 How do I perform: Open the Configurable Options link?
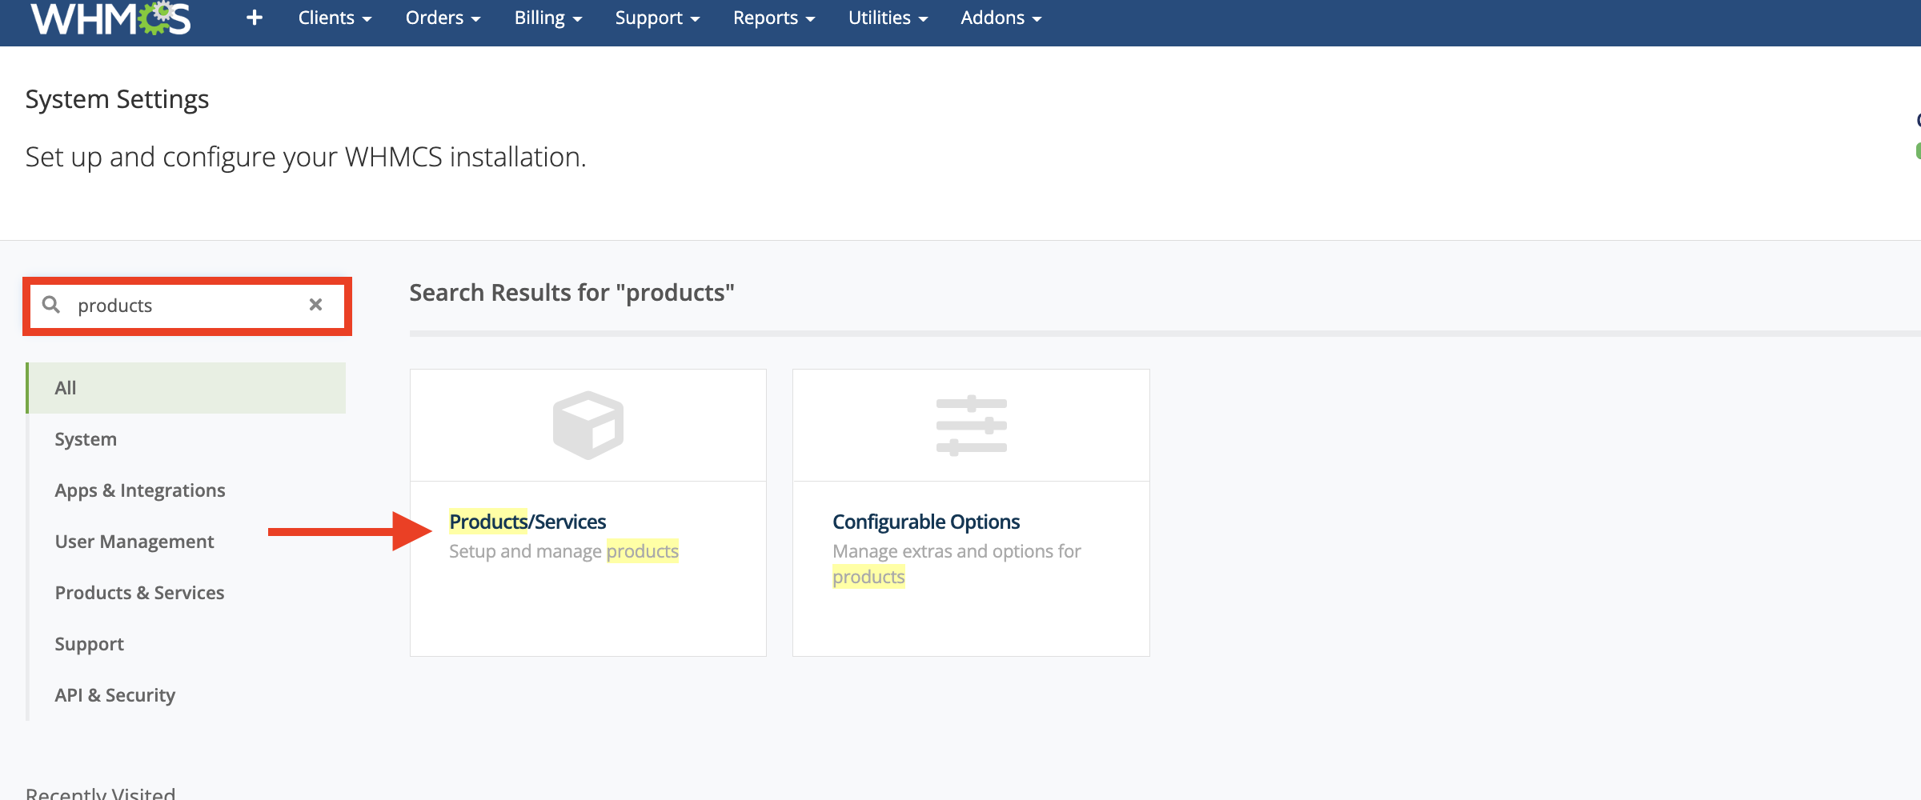926,522
